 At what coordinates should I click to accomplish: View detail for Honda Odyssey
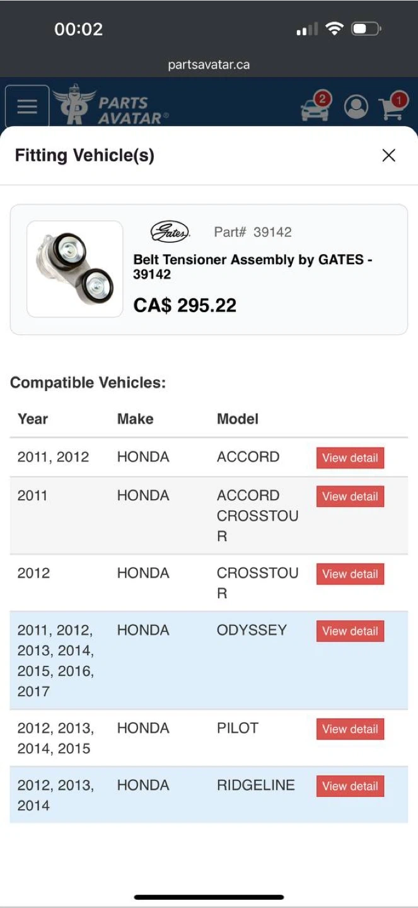coord(350,631)
